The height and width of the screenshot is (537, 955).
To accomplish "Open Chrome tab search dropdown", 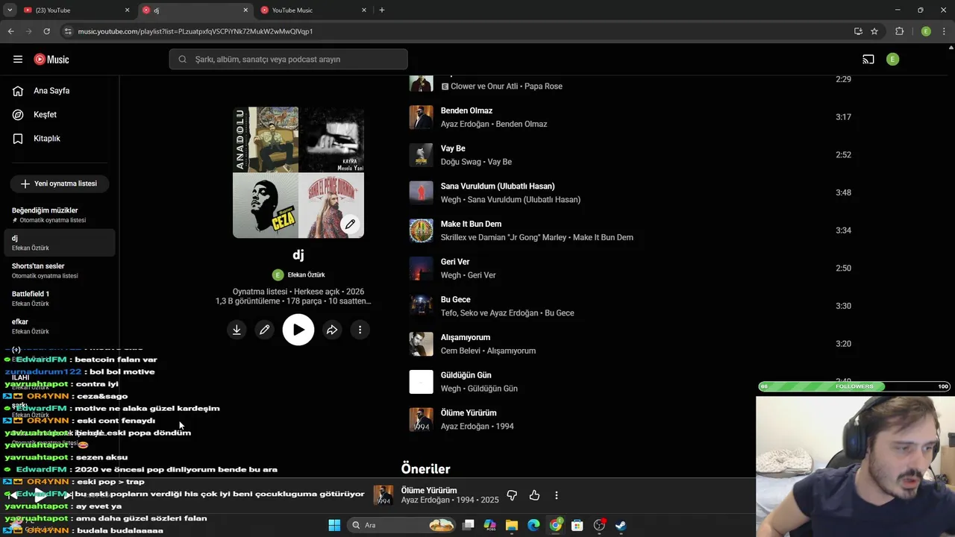I will tap(10, 10).
